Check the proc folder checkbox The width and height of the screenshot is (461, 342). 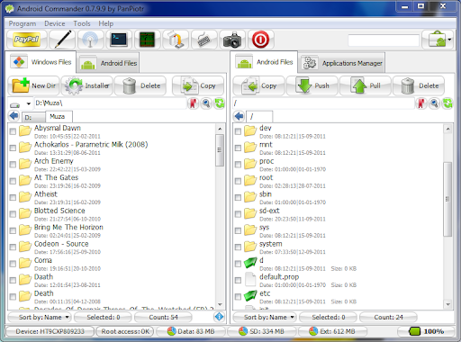(x=238, y=165)
